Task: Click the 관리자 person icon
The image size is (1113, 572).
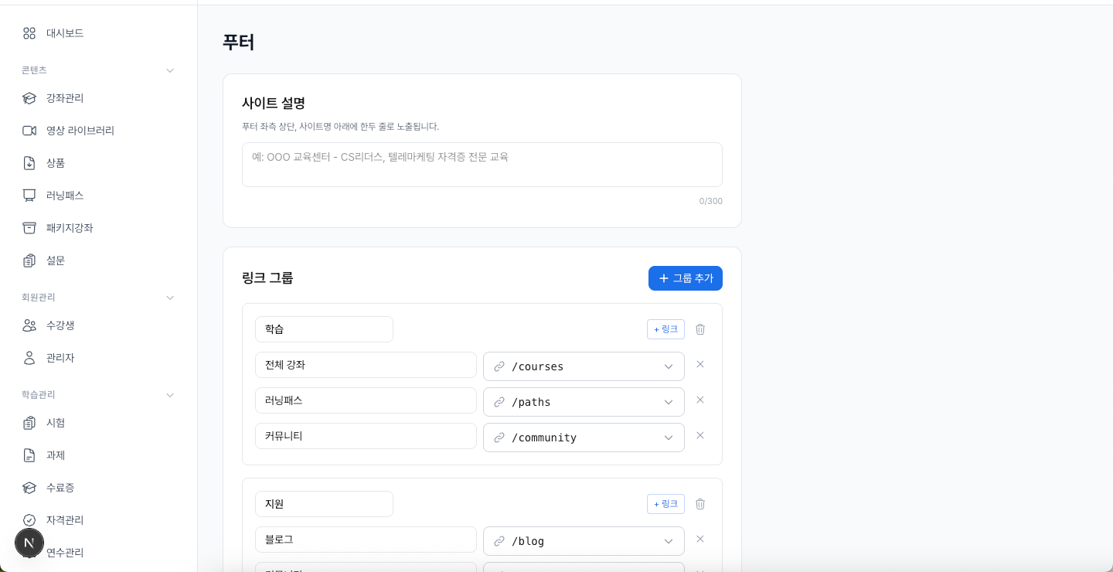Action: point(29,358)
